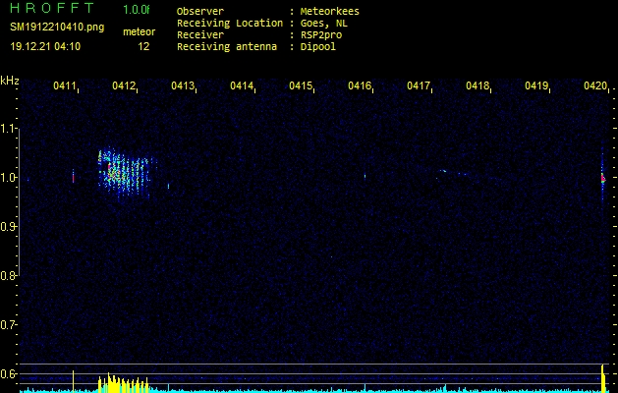
Task: Click the Receiving antenna value Dipool
Action: click(x=318, y=46)
